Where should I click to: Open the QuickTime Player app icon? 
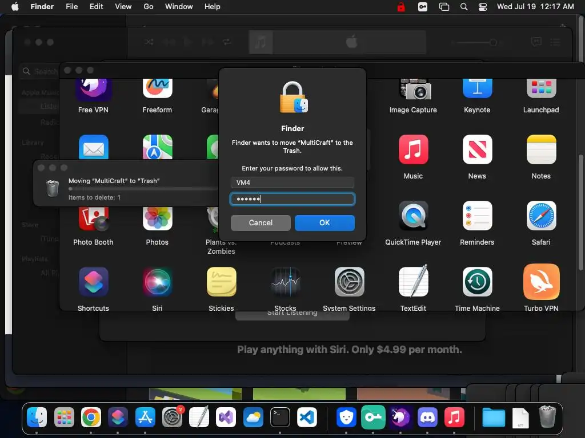414,216
